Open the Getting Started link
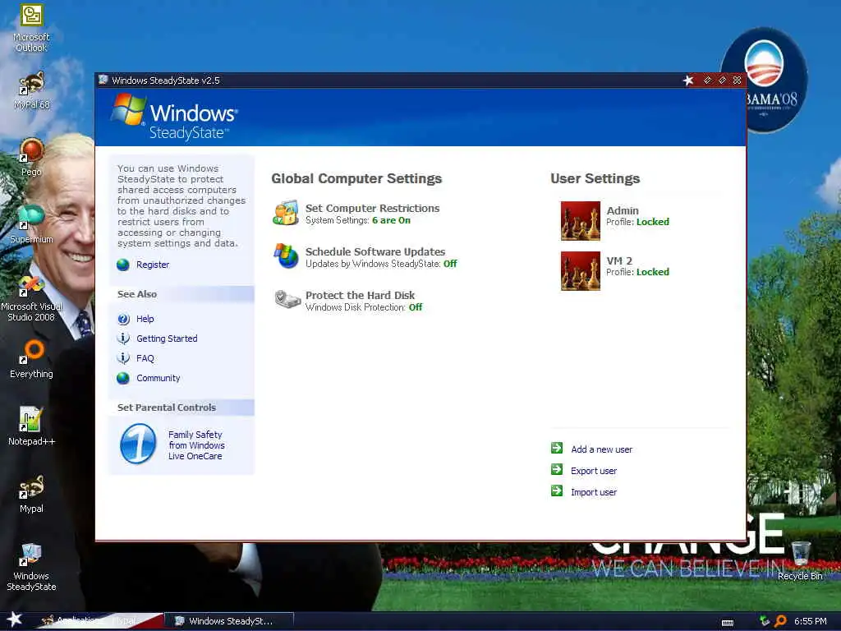This screenshot has height=631, width=841. [167, 339]
